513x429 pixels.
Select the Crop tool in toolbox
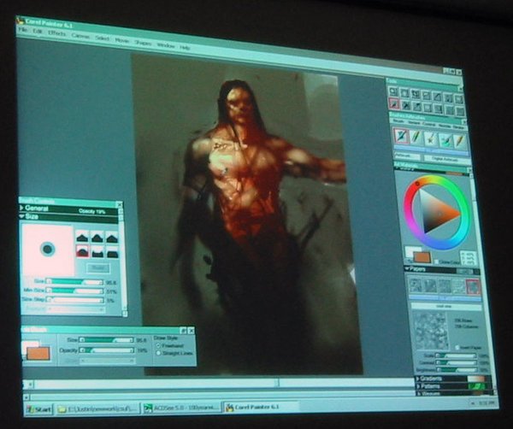tap(427, 96)
